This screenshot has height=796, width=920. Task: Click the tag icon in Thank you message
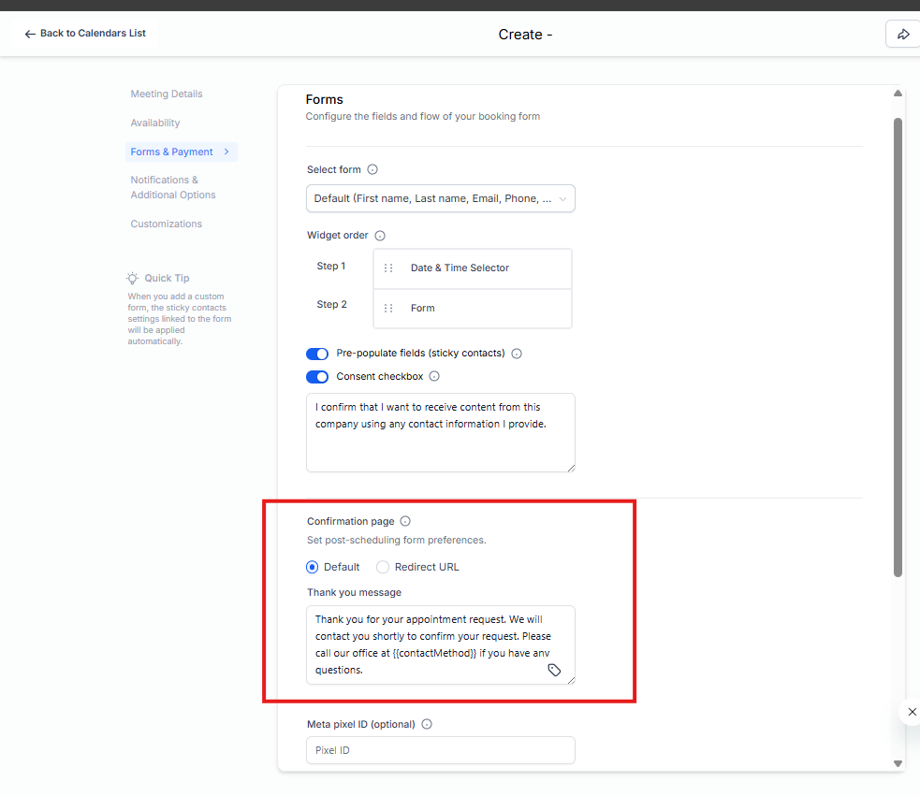tap(554, 670)
